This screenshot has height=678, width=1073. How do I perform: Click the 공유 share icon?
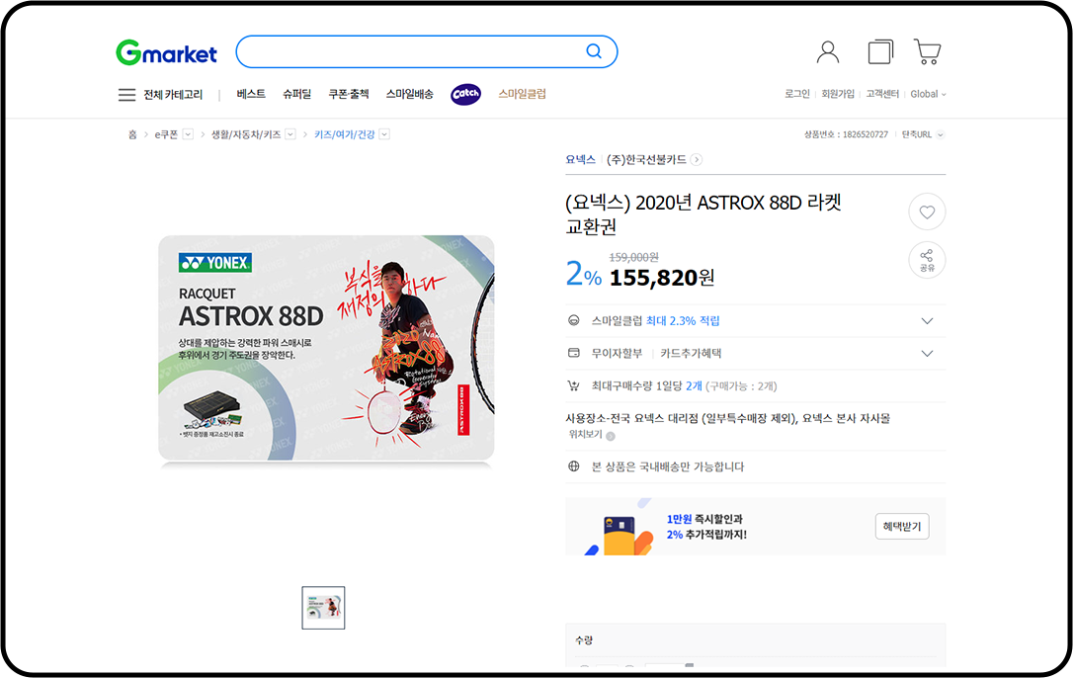(x=927, y=260)
